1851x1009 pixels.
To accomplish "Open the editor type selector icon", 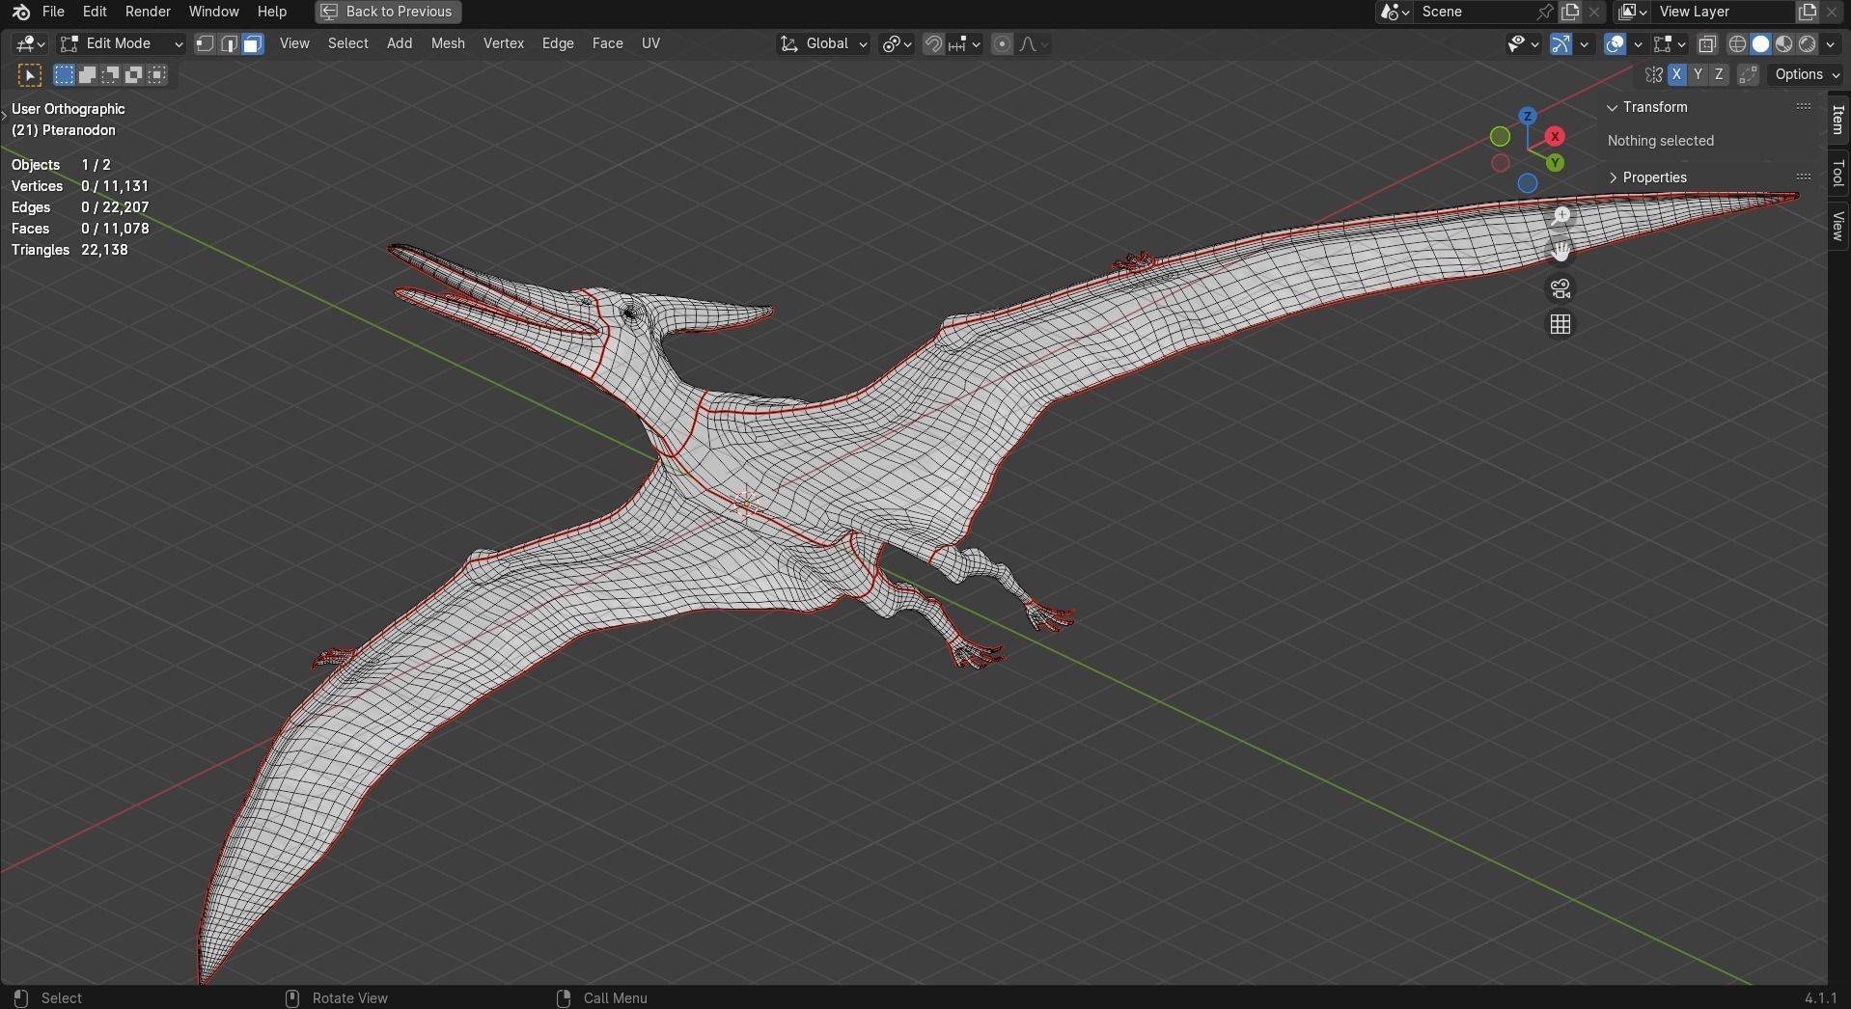I will 30,43.
